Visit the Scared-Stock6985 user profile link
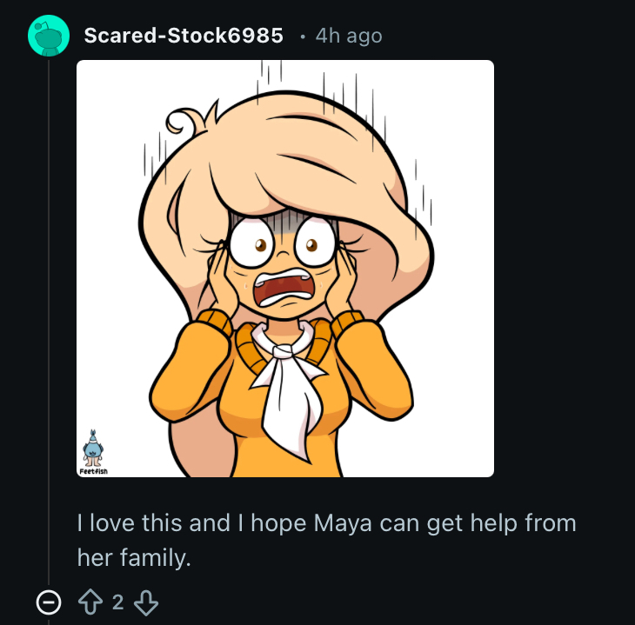The width and height of the screenshot is (635, 625). [183, 36]
